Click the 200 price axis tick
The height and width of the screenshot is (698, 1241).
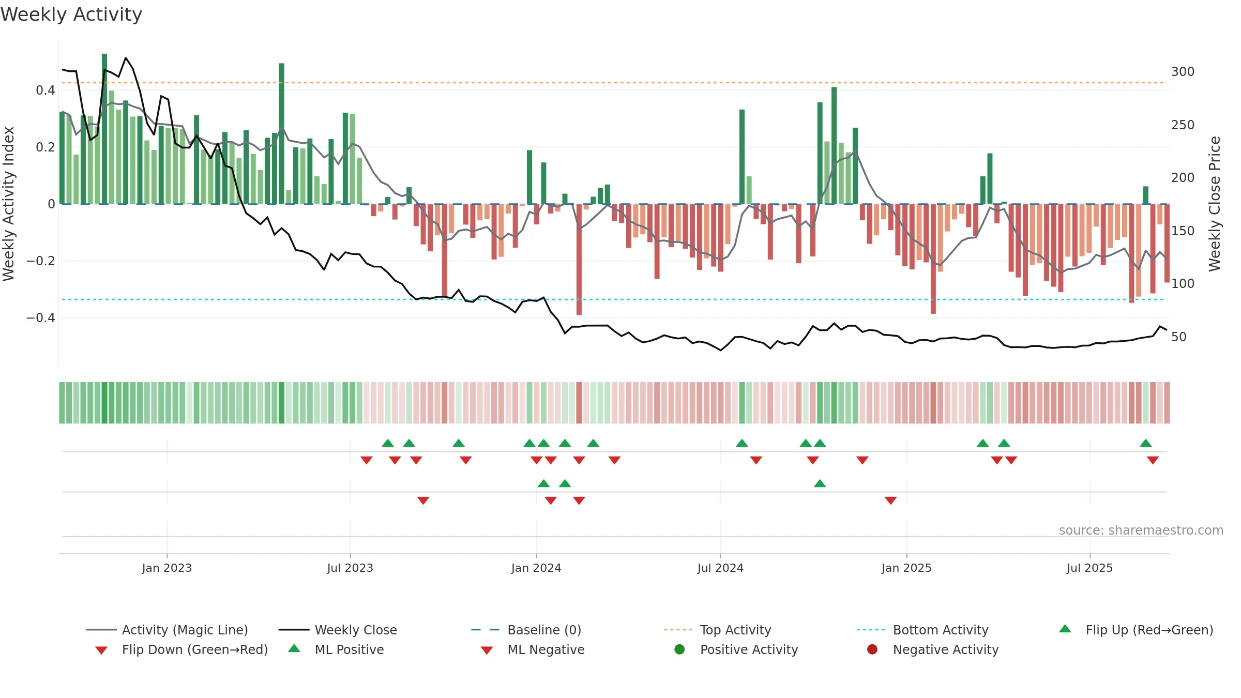click(x=1183, y=178)
